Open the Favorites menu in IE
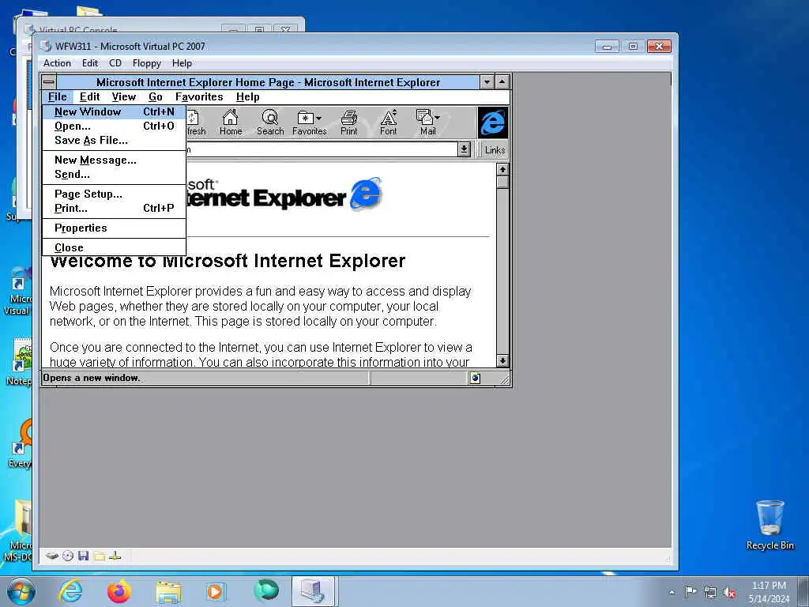The height and width of the screenshot is (607, 809). coord(199,97)
